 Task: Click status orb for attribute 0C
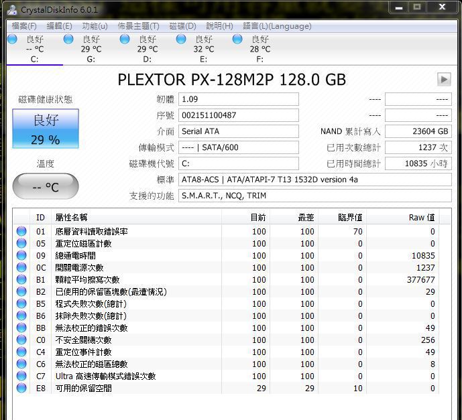[21, 267]
